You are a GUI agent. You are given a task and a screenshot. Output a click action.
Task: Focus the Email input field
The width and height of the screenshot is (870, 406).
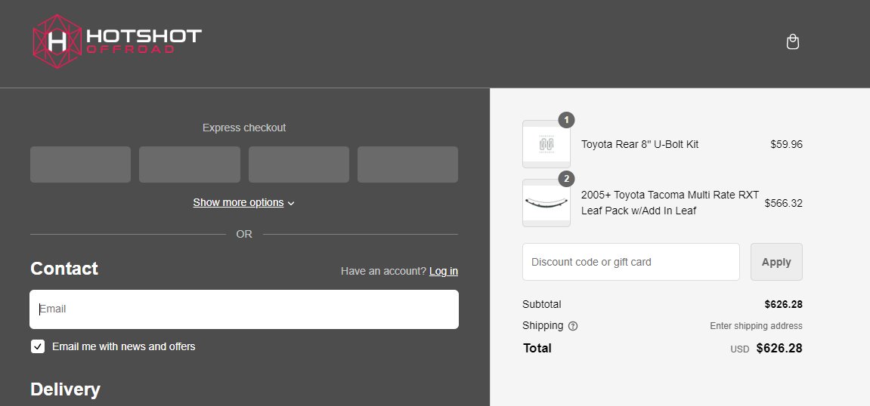[x=244, y=309]
